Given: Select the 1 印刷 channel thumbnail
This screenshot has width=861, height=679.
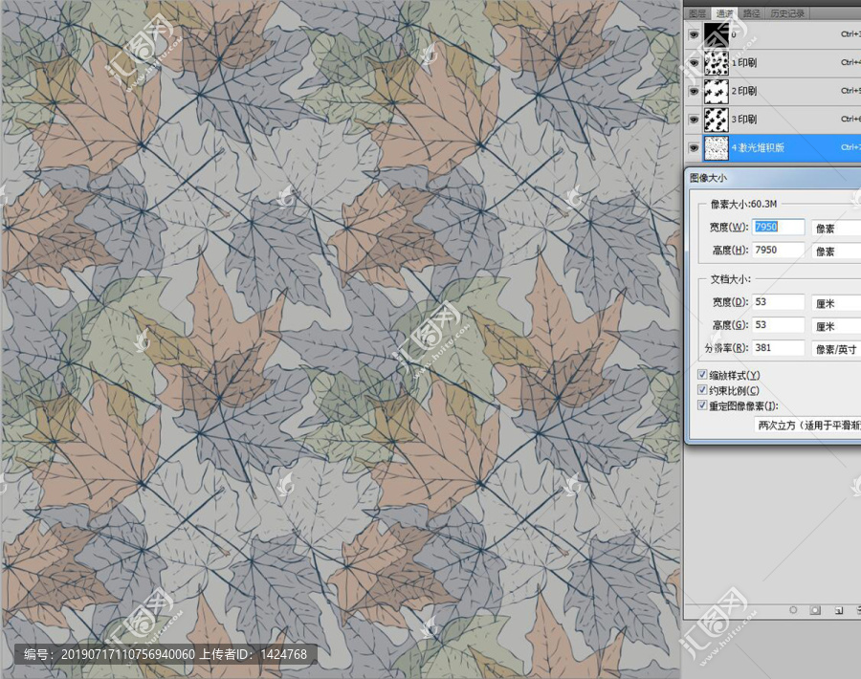Looking at the screenshot, I should (716, 63).
